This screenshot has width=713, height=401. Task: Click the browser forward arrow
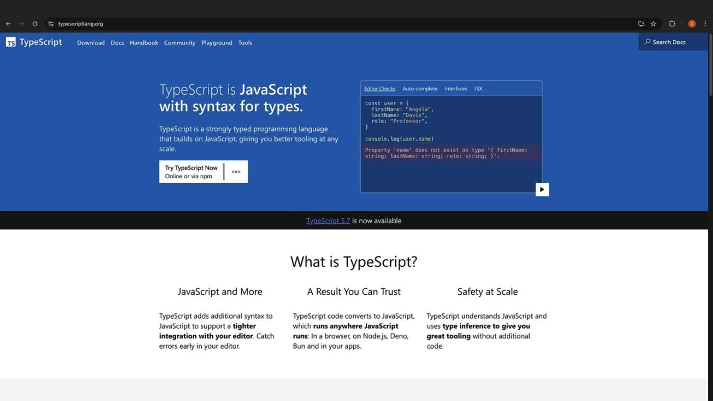click(x=21, y=24)
